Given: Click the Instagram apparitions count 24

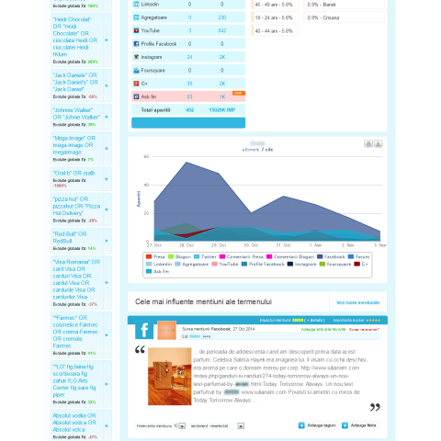Looking at the screenshot, I should point(190,57).
